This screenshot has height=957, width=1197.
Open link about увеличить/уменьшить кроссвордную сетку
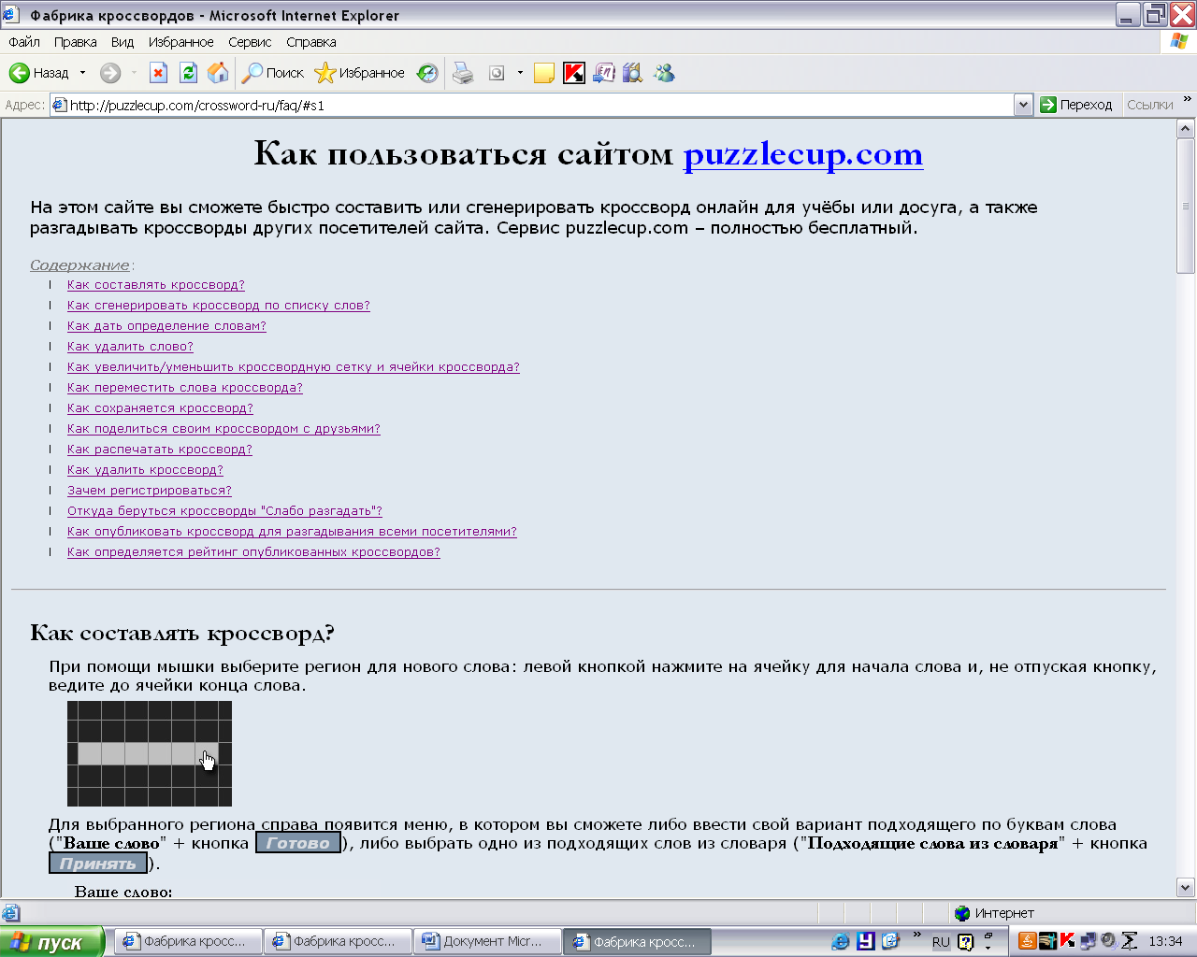(x=294, y=367)
